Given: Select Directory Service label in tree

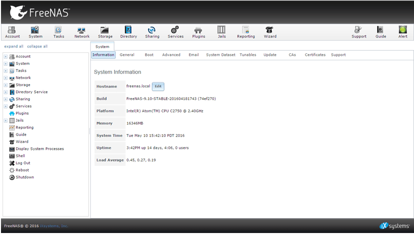Looking at the screenshot, I should click(x=32, y=92).
